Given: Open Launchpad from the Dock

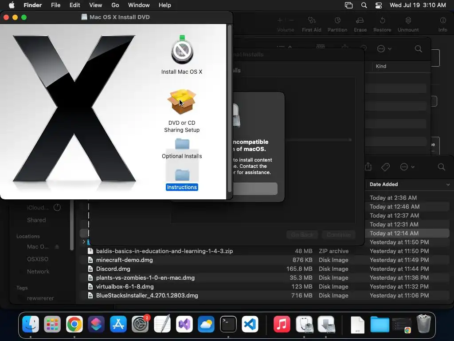Looking at the screenshot, I should pyautogui.click(x=52, y=324).
